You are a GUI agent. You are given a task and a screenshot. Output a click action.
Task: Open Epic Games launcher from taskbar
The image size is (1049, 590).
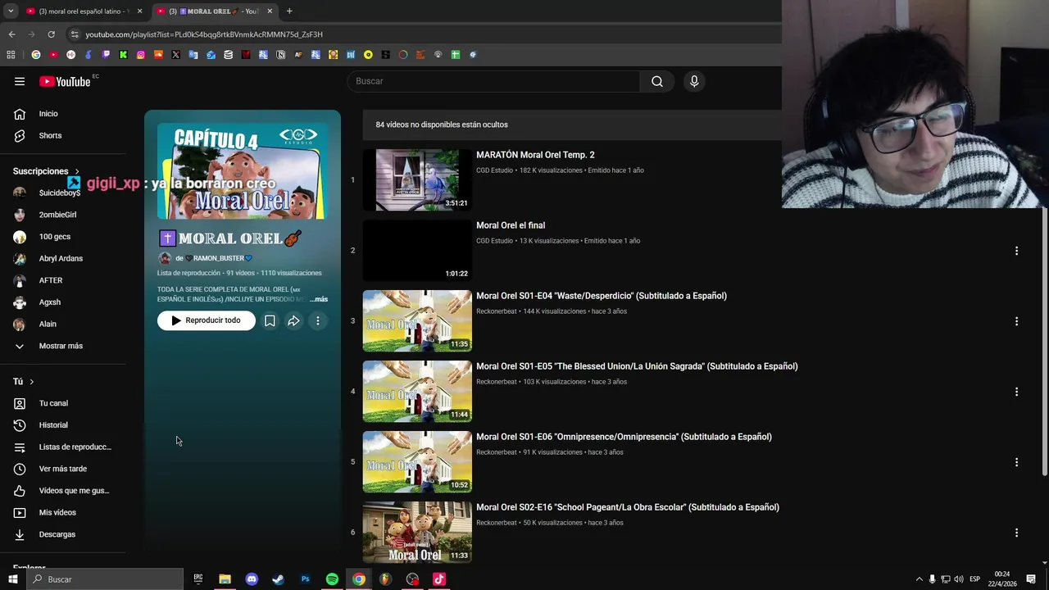(198, 579)
